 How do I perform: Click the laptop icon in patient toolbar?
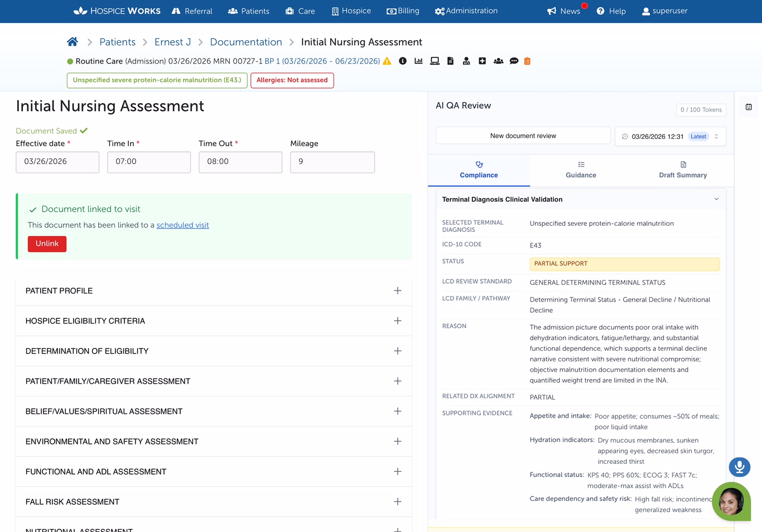(x=435, y=61)
